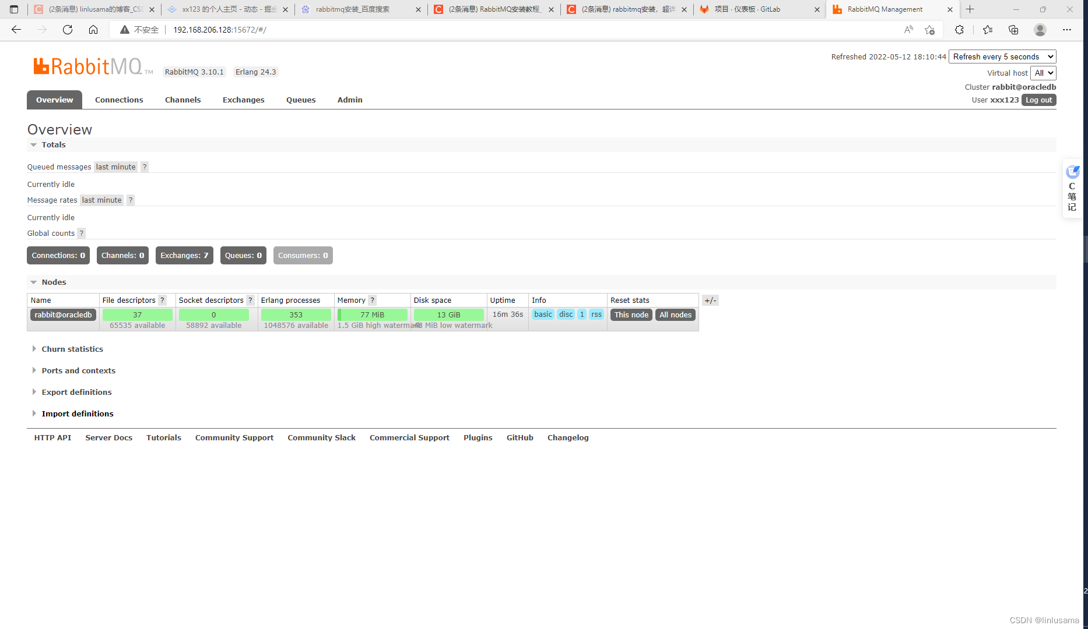Open the browser settings and more menu
This screenshot has width=1088, height=629.
pos(1067,30)
